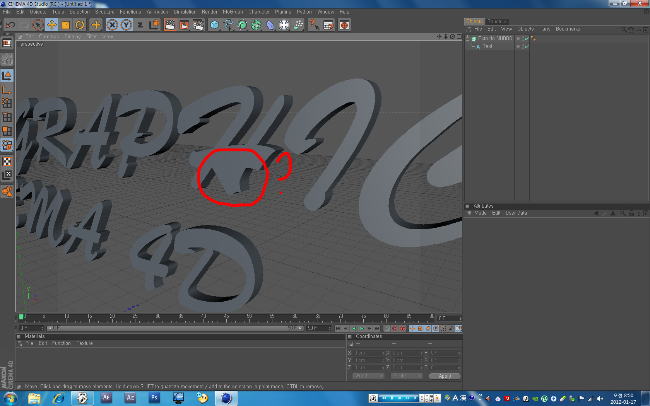
Task: Play animation backwards
Action: [x=354, y=328]
